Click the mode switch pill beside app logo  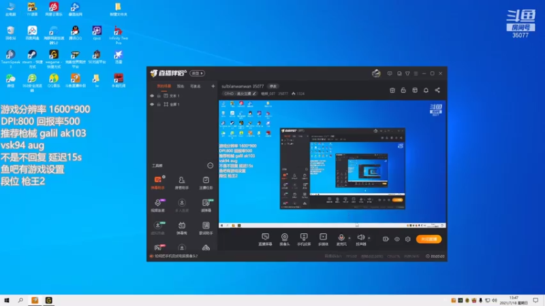198,73
